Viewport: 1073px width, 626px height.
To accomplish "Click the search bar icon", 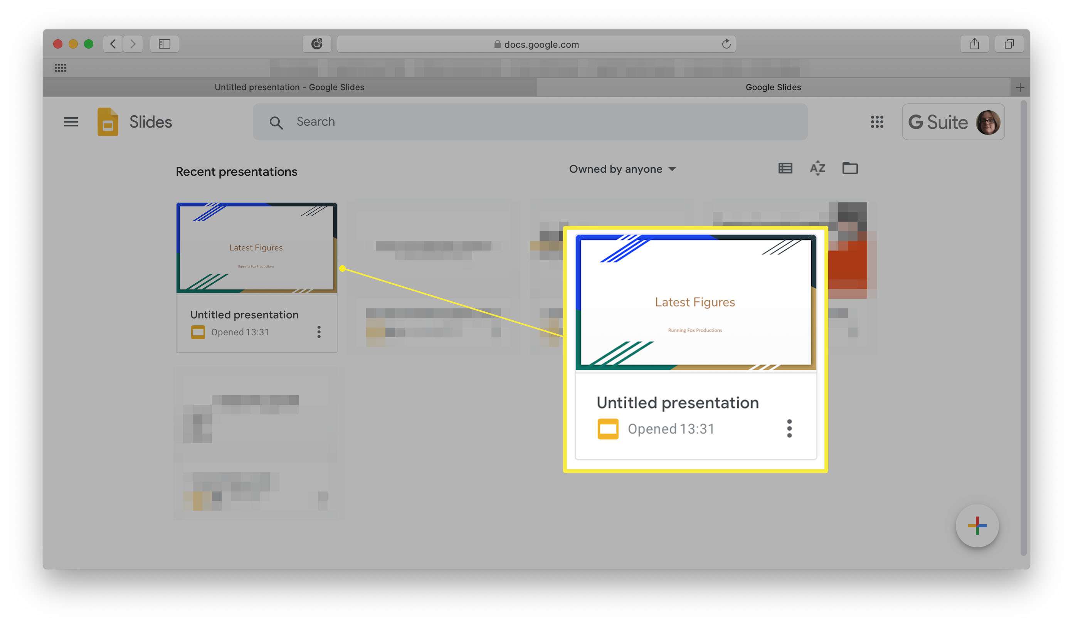I will [x=276, y=121].
